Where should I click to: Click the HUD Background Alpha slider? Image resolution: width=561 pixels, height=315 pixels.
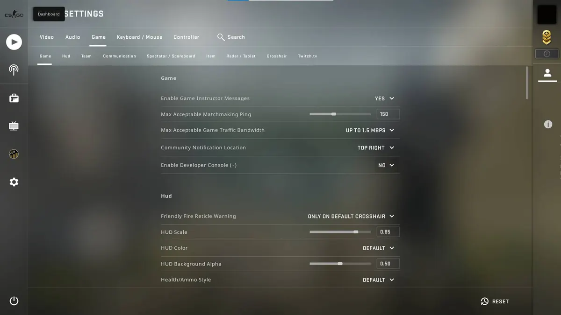(340, 264)
